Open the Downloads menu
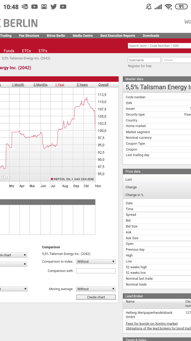The width and height of the screenshot is (191, 341). pyautogui.click(x=151, y=36)
